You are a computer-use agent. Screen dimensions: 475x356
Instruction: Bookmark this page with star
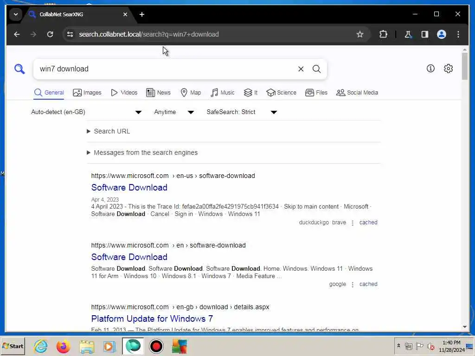pyautogui.click(x=360, y=34)
